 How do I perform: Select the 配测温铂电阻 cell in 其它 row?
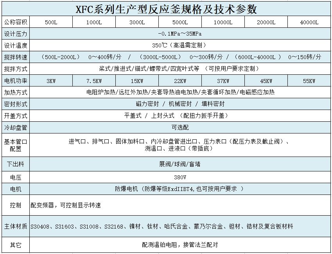[x=180, y=245]
